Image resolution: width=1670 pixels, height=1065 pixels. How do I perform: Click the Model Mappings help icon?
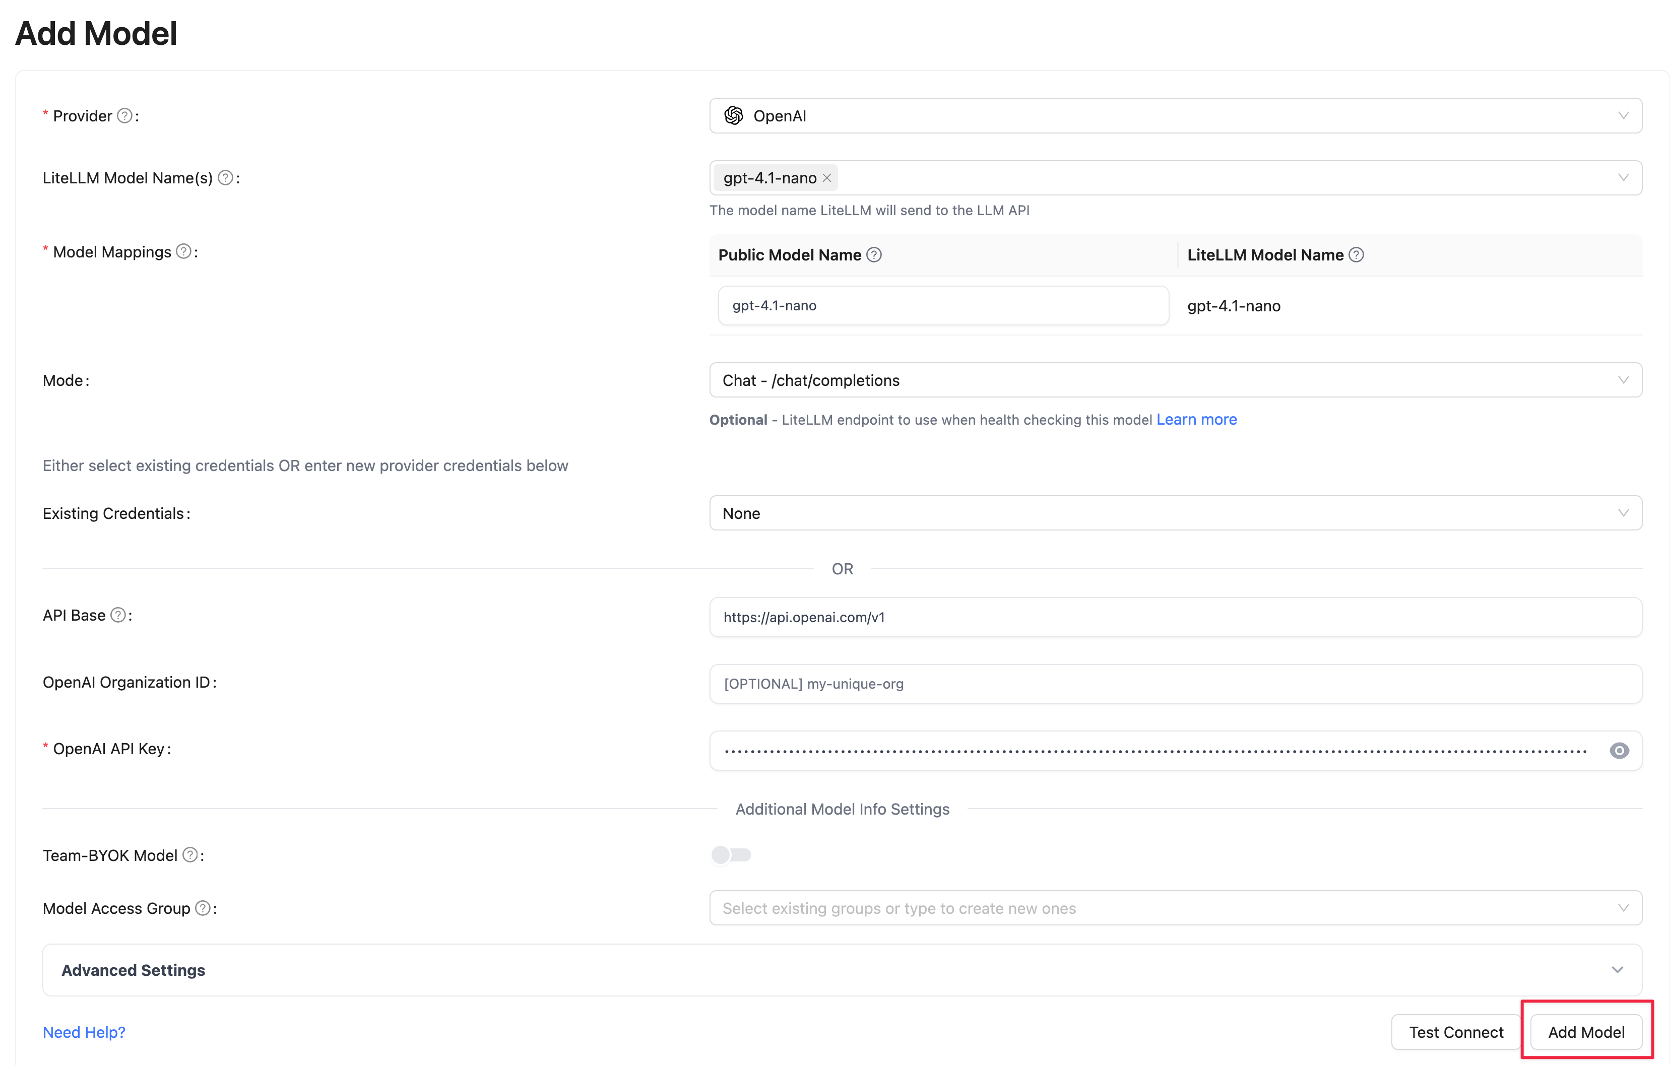click(184, 252)
